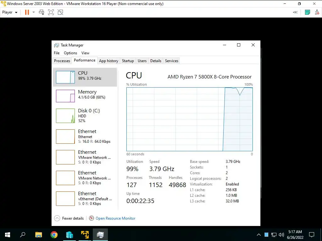Viewport: 322px width, 241px height.
Task: Open the notification center icon
Action: [x=312, y=235]
